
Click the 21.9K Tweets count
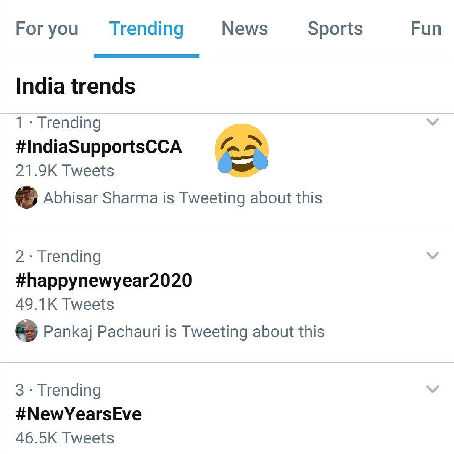click(x=65, y=171)
